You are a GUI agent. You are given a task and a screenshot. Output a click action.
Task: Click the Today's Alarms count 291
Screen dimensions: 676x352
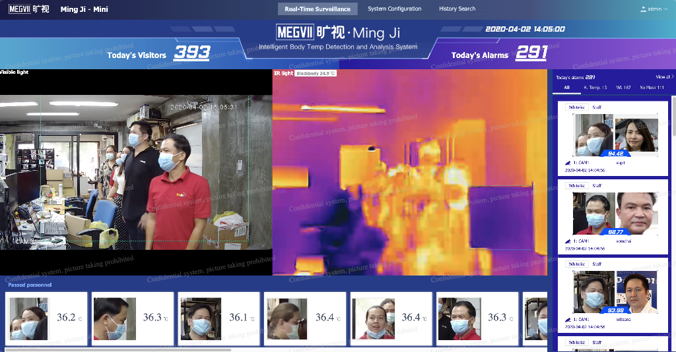[x=531, y=53]
